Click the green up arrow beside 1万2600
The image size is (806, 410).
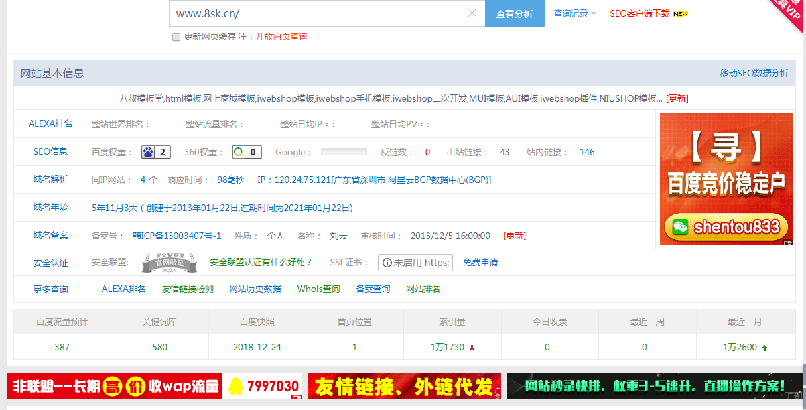(x=764, y=348)
